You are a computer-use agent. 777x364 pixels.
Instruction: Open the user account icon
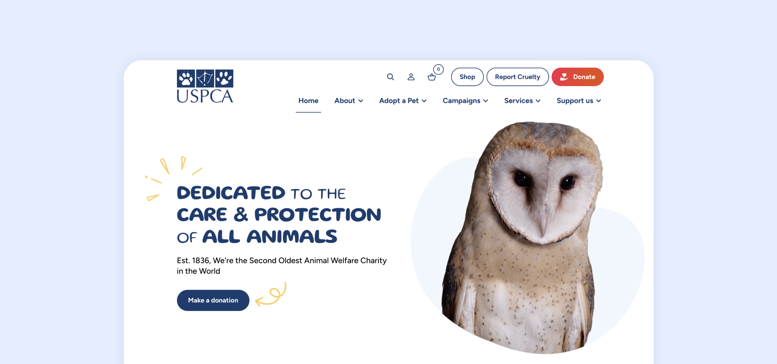point(411,77)
